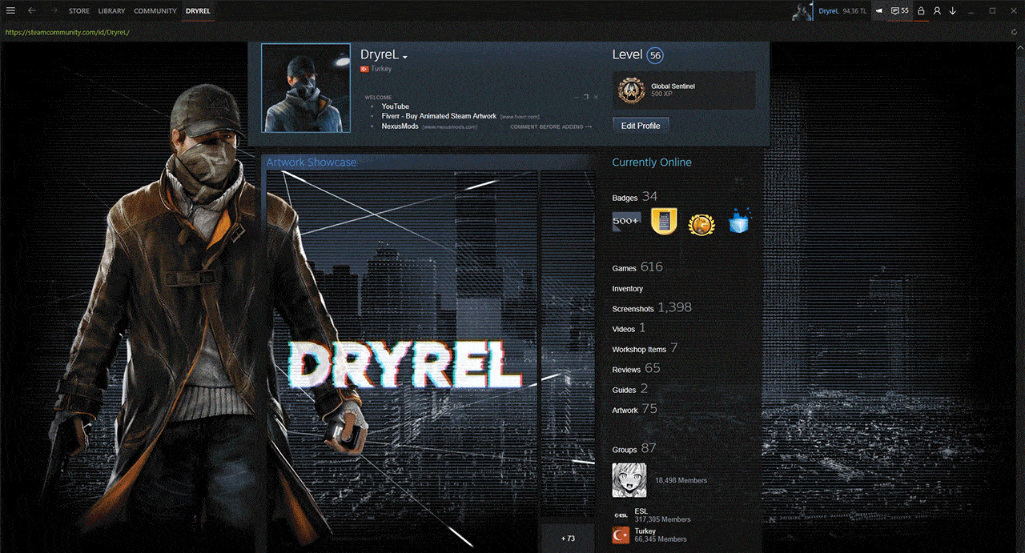Open the Games 616 link

pyautogui.click(x=637, y=267)
